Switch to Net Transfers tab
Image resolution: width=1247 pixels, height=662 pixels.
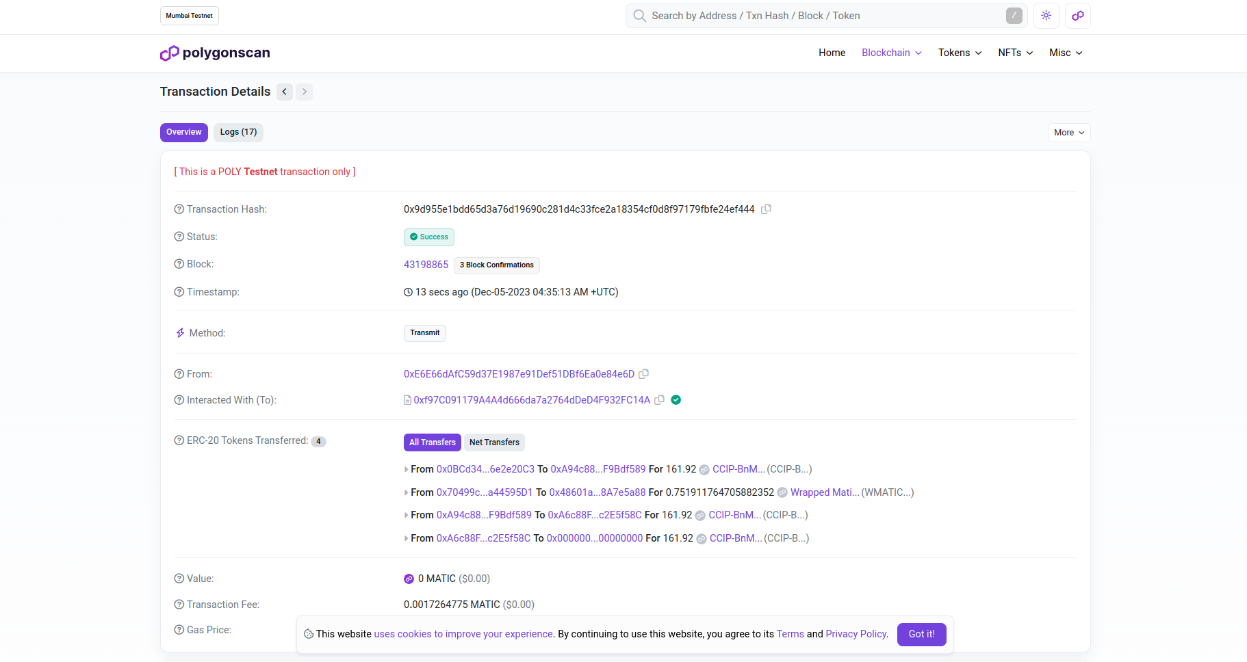tap(494, 442)
